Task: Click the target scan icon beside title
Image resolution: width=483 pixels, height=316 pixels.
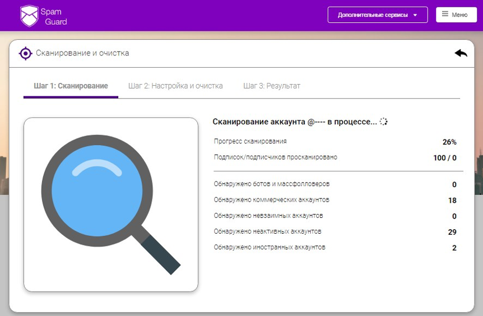Action: click(x=25, y=53)
